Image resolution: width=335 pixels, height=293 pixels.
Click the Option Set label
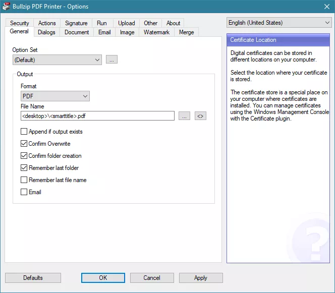(25, 50)
